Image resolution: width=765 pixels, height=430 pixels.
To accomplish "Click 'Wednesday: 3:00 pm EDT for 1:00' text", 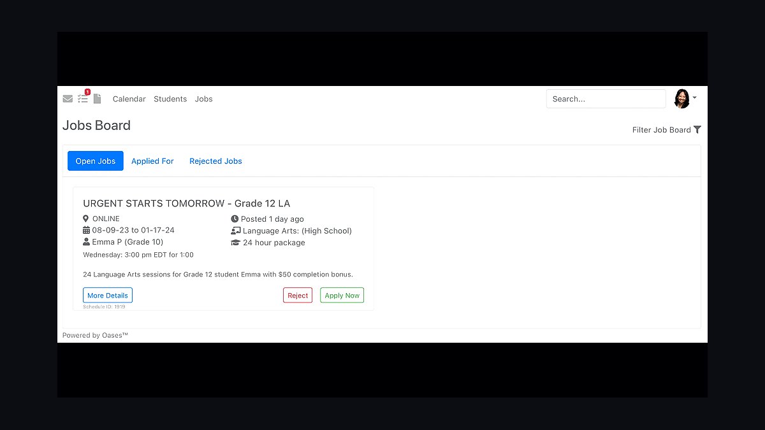I will point(138,255).
